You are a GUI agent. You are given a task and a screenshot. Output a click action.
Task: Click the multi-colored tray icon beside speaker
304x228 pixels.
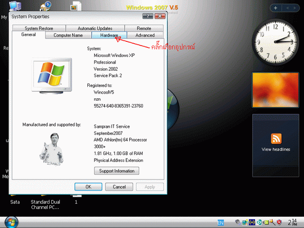[245, 222]
